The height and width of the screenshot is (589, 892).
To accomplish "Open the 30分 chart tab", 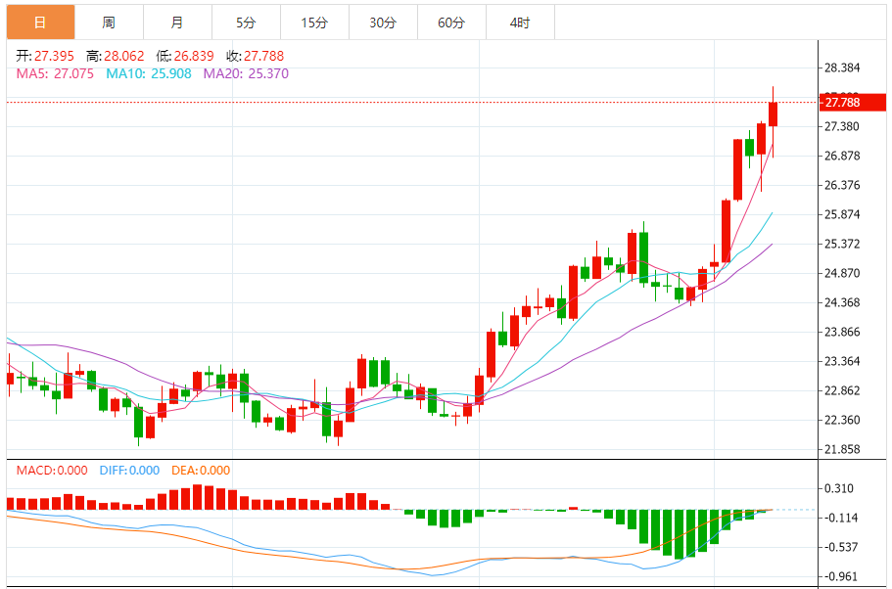I will pyautogui.click(x=383, y=23).
